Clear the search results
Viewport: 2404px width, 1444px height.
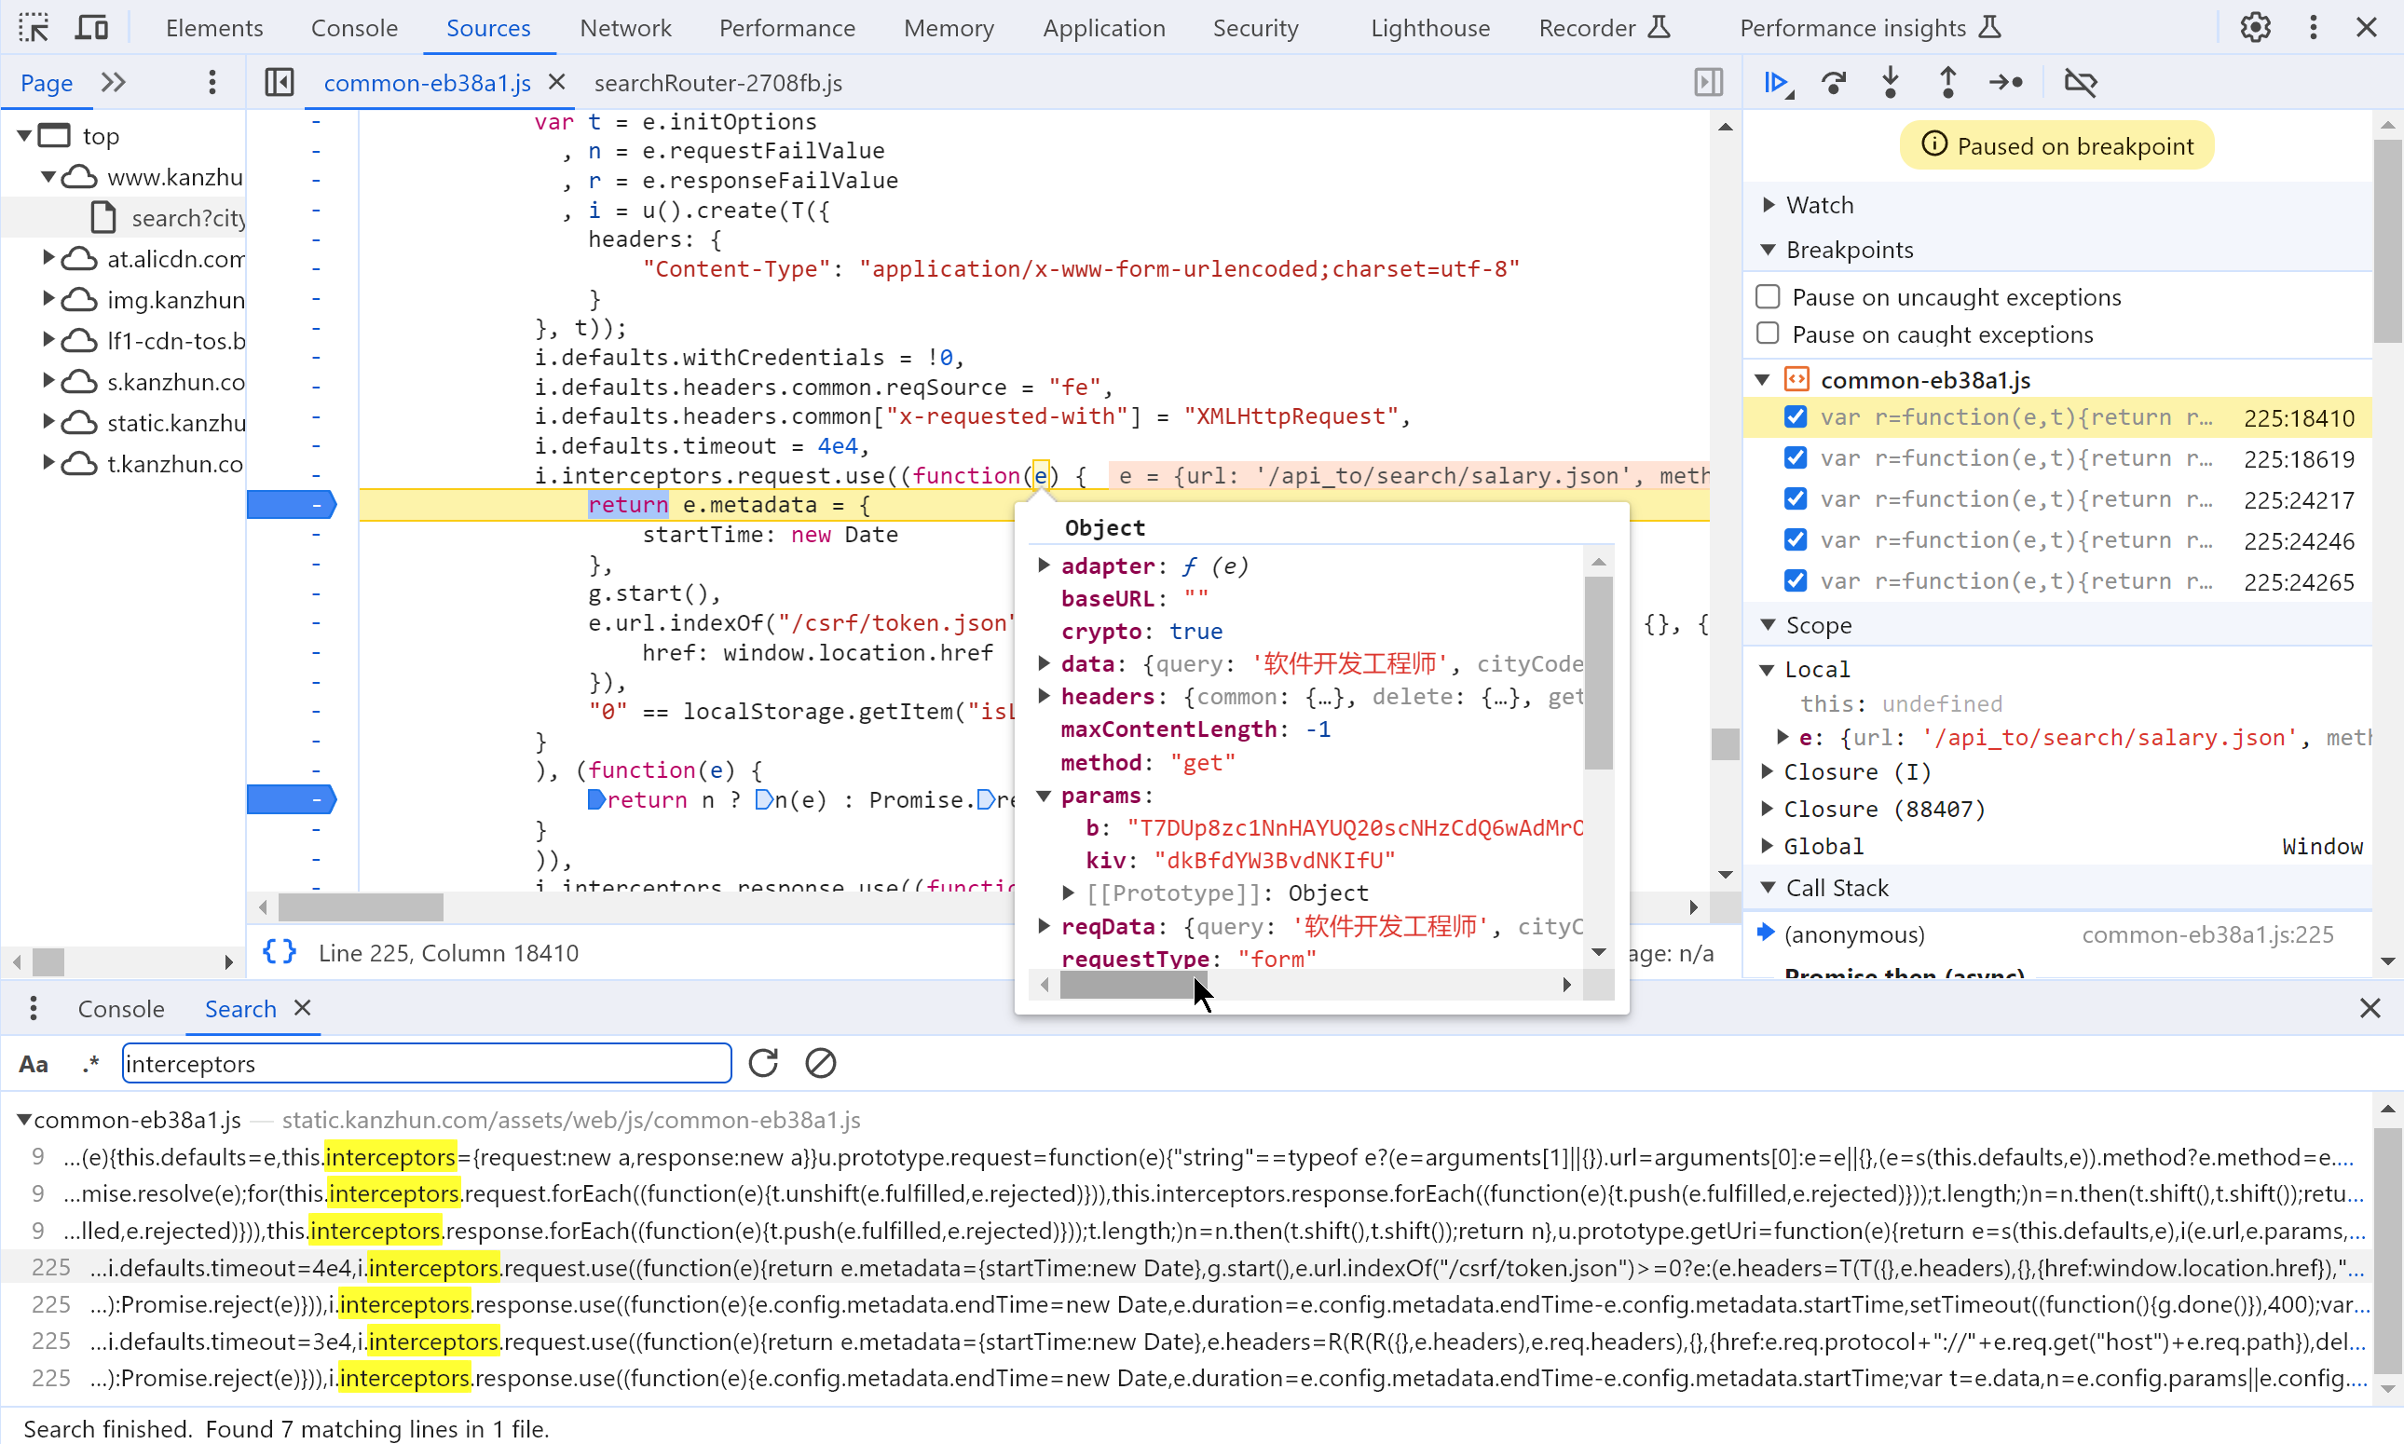click(821, 1063)
